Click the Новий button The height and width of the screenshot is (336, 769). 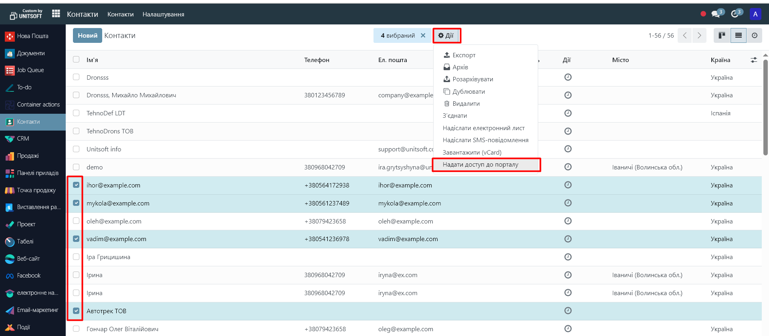(x=87, y=36)
